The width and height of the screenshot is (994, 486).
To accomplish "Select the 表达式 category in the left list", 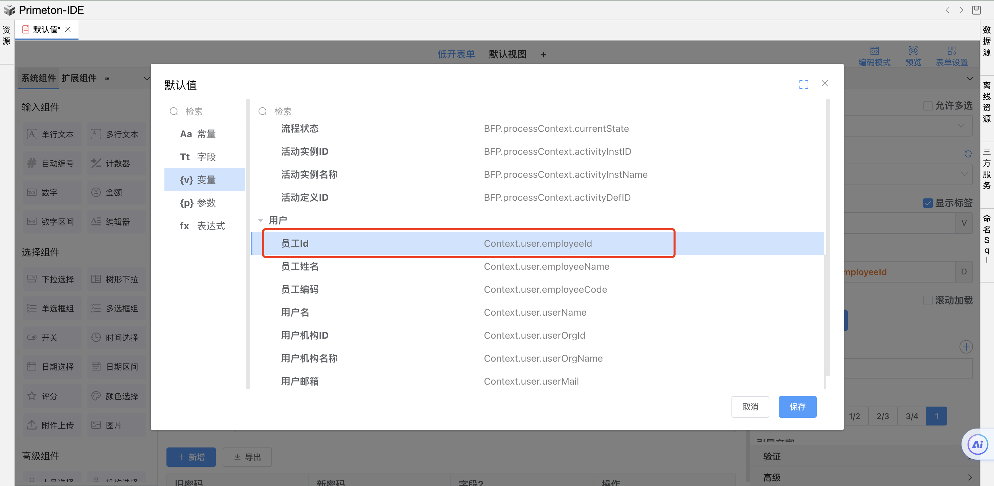I will click(x=204, y=226).
